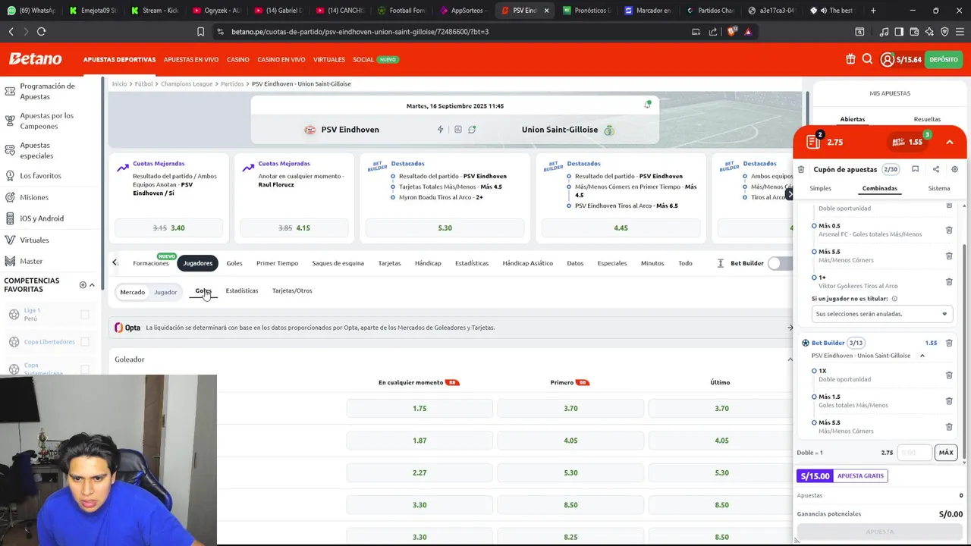971x546 pixels.
Task: Click the Betano logo
Action: tap(35, 59)
